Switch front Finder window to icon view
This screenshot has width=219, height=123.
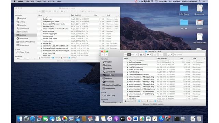[126, 55]
